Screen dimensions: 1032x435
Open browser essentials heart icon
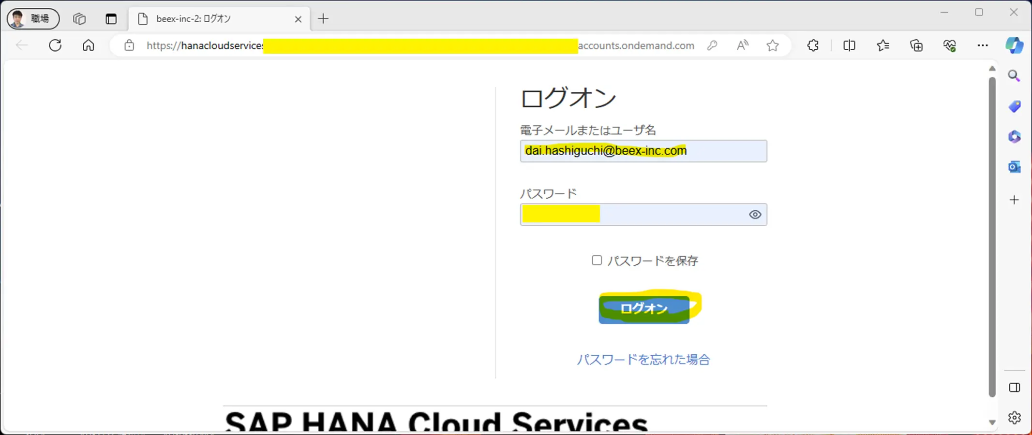pyautogui.click(x=949, y=45)
